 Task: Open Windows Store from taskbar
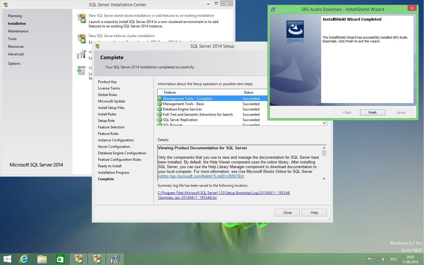coord(60,259)
